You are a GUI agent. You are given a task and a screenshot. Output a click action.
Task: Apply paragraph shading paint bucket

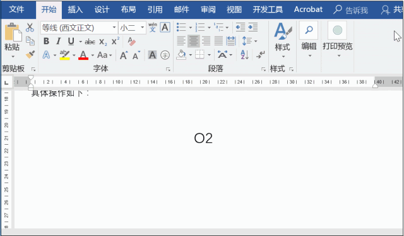tap(181, 55)
